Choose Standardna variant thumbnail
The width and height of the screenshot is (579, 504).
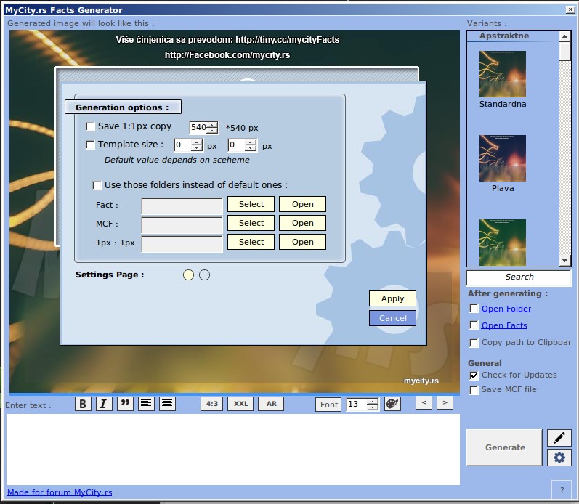503,74
